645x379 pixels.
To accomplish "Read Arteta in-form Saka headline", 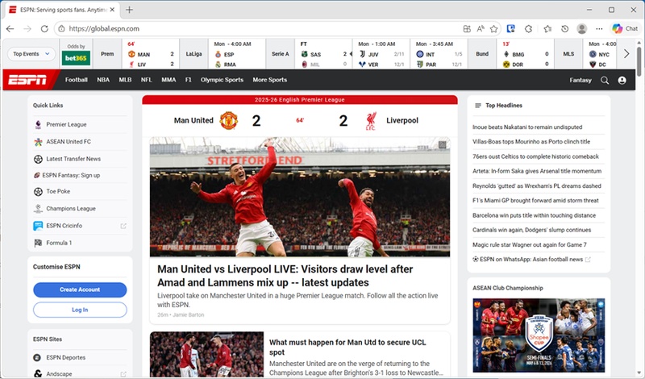I will coord(537,171).
